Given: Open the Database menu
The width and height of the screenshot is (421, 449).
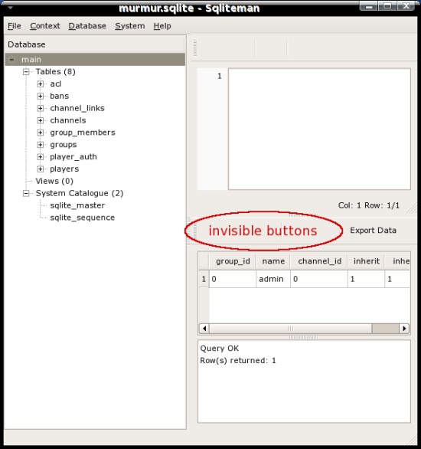Looking at the screenshot, I should (87, 26).
